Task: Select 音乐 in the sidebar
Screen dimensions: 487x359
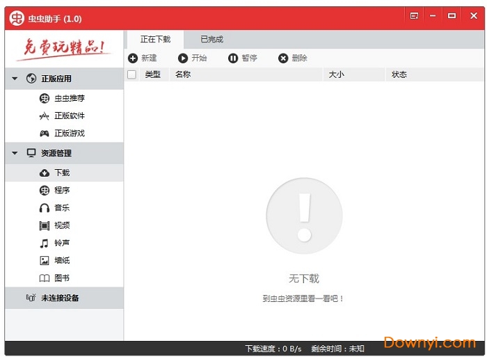Action: coord(64,208)
